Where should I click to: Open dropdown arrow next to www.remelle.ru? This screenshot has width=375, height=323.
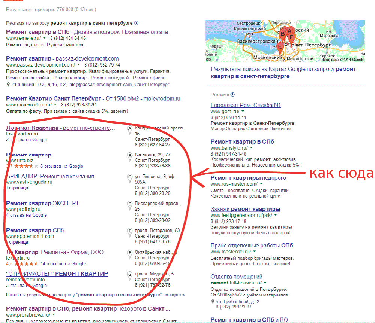pos(44,38)
